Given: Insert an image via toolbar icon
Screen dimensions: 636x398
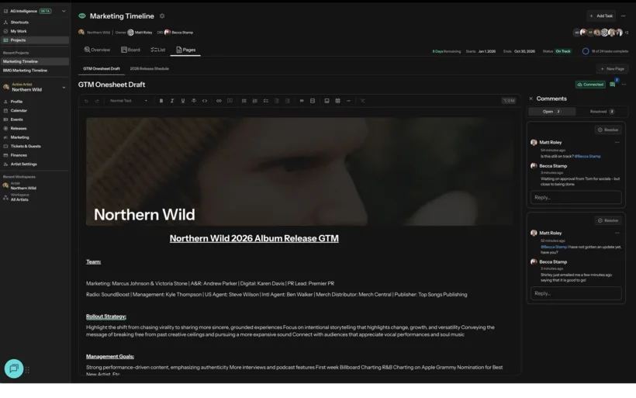Looking at the screenshot, I should [x=327, y=101].
